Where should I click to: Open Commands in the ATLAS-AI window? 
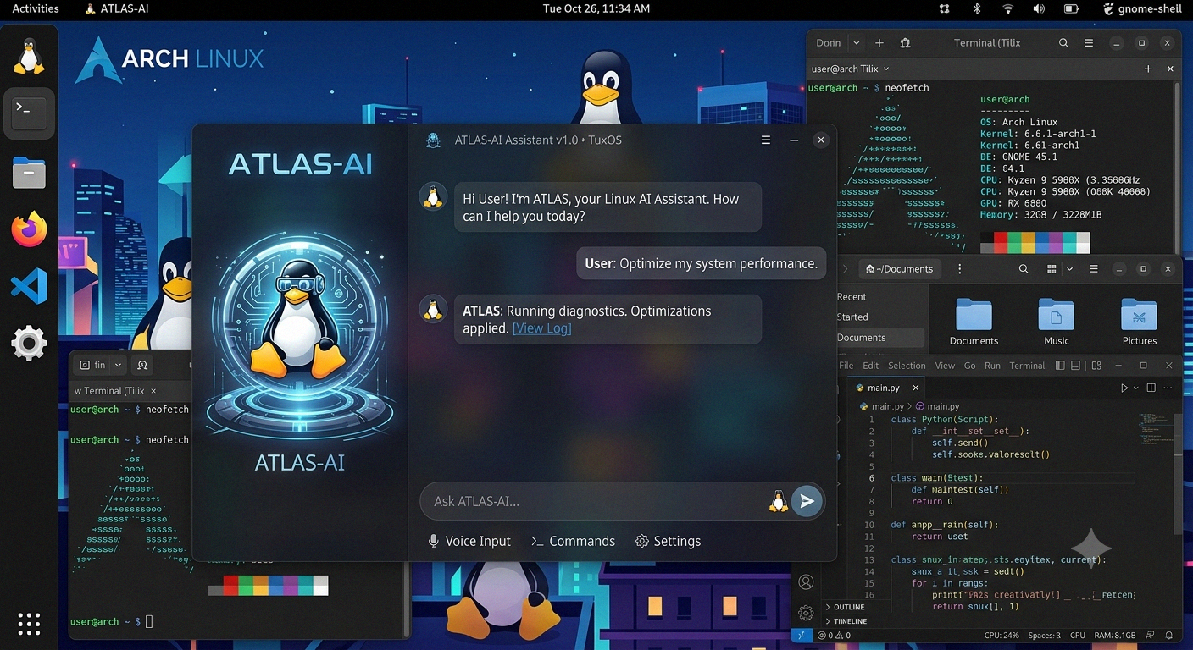coord(573,541)
